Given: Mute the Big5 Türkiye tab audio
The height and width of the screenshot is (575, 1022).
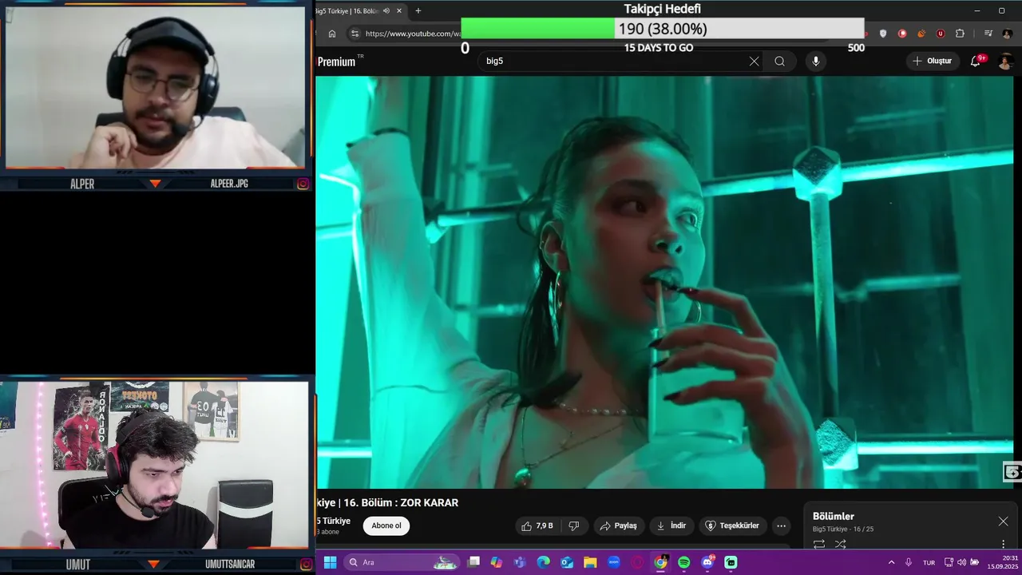Looking at the screenshot, I should coord(386,10).
